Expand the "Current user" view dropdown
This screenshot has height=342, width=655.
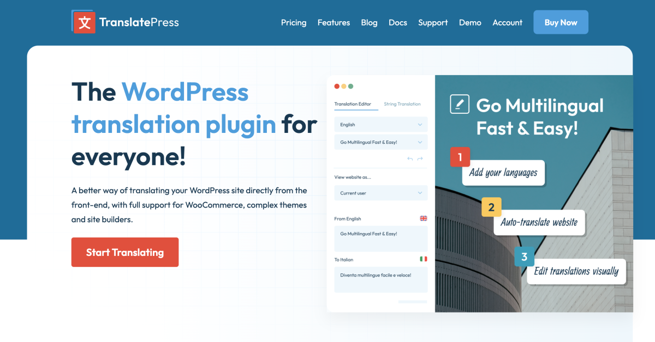[x=380, y=193]
